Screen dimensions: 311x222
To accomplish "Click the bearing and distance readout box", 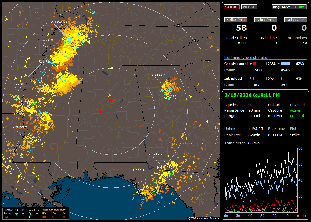I will click(289, 7).
